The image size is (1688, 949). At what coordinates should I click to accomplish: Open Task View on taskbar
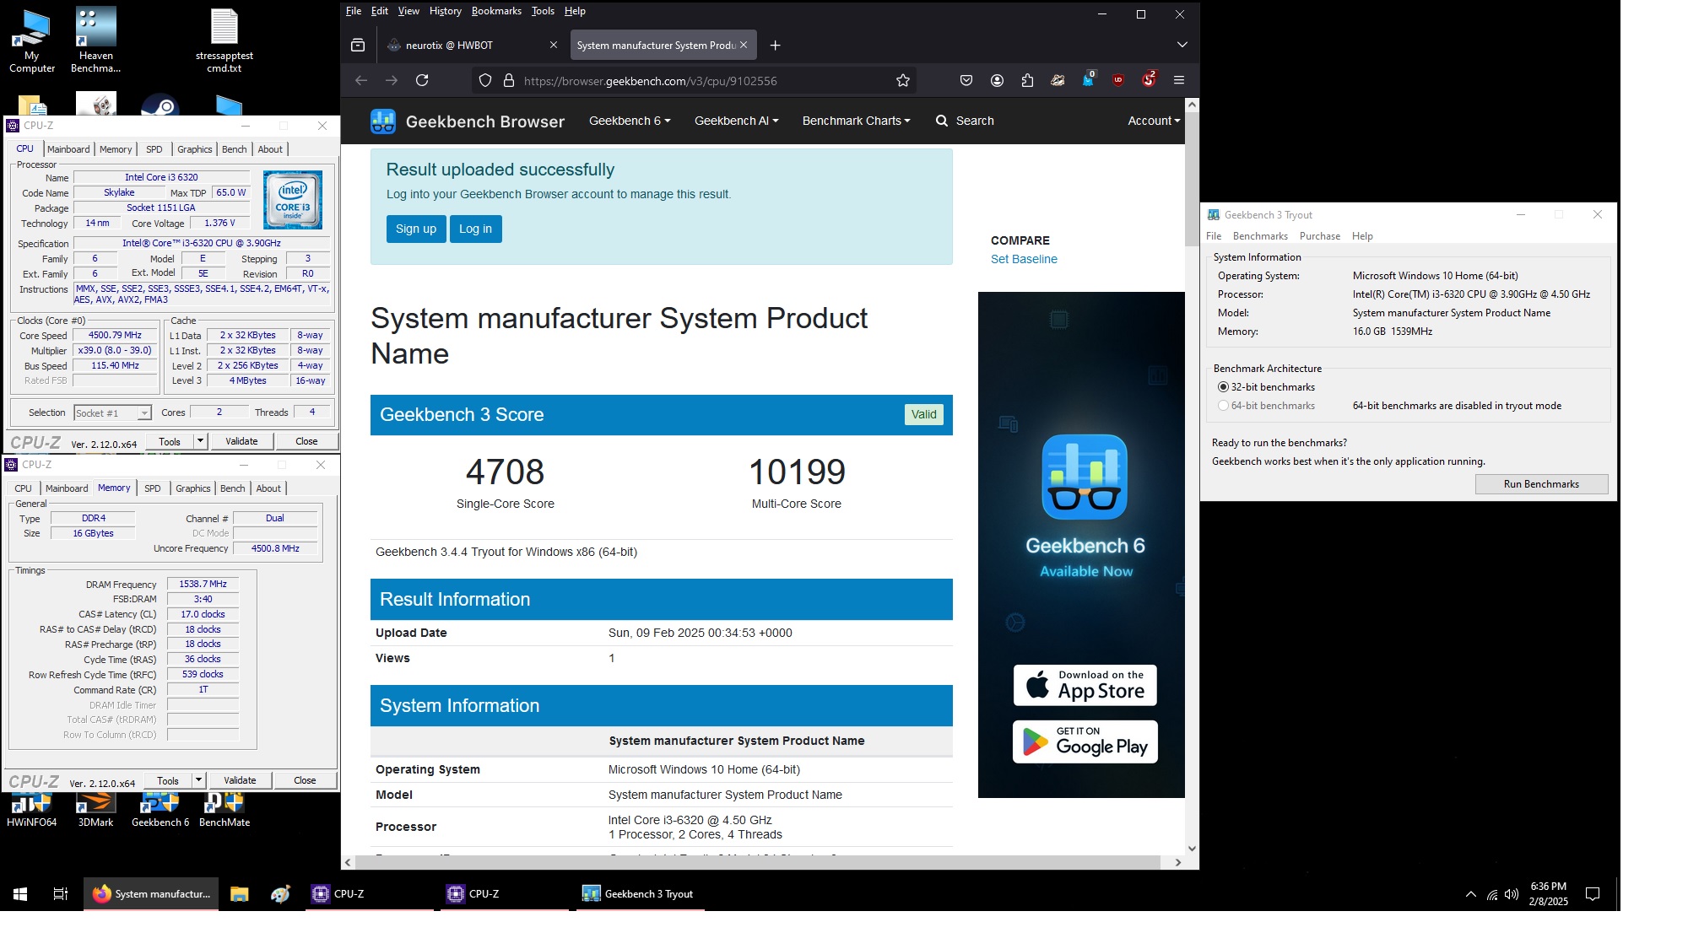pyautogui.click(x=61, y=894)
